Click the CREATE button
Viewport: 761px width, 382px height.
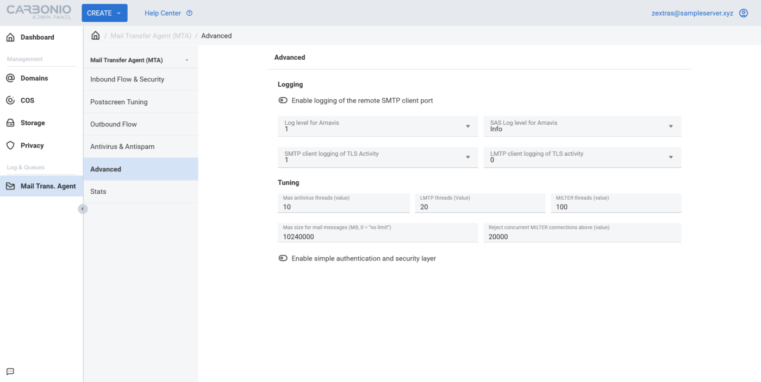click(x=104, y=12)
